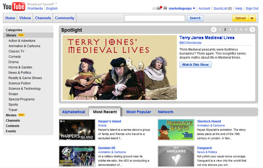Switch to the Alphabetical tab
Image resolution: width=263 pixels, height=168 pixels.
74,112
